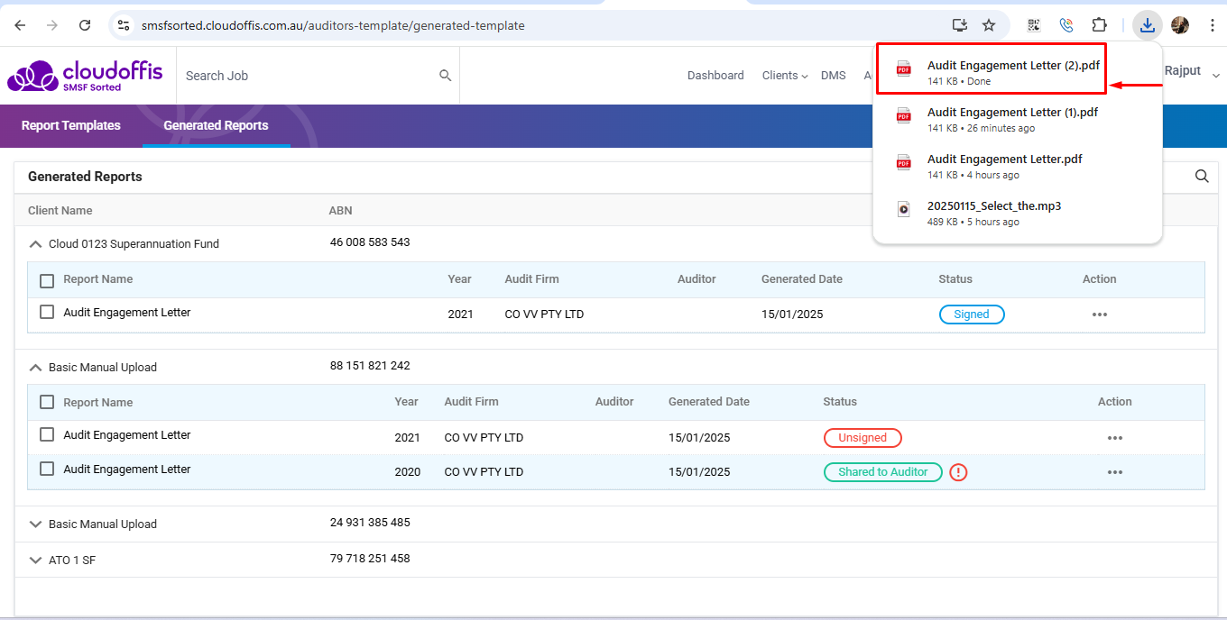Tick the Unsigned 2021 Audit Engagement Letter checkbox
The image size is (1227, 620).
[x=47, y=434]
